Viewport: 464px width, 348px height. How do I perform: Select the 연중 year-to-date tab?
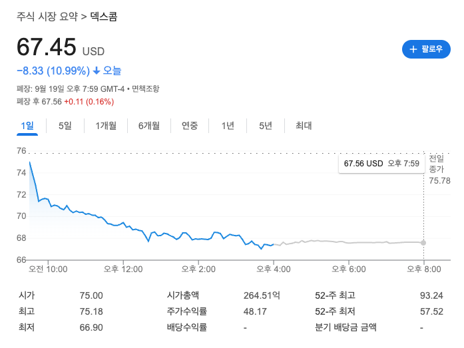[x=190, y=126]
